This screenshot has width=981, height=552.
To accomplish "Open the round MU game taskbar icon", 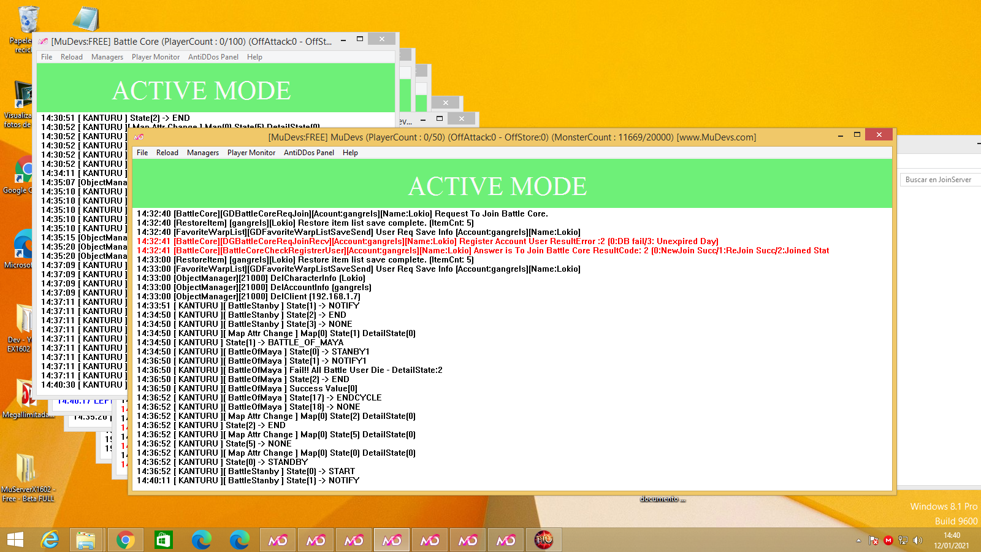I will (544, 540).
